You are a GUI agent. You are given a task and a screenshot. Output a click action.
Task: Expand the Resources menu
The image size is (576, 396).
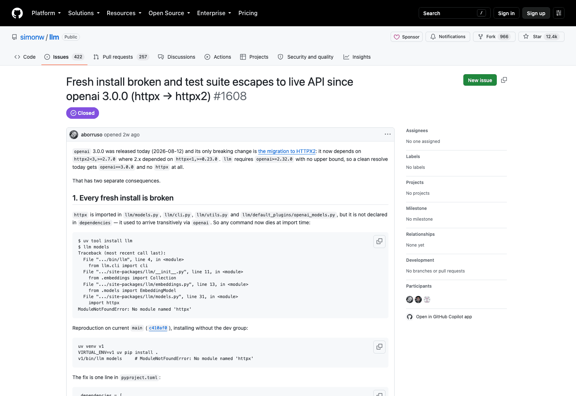pyautogui.click(x=124, y=13)
